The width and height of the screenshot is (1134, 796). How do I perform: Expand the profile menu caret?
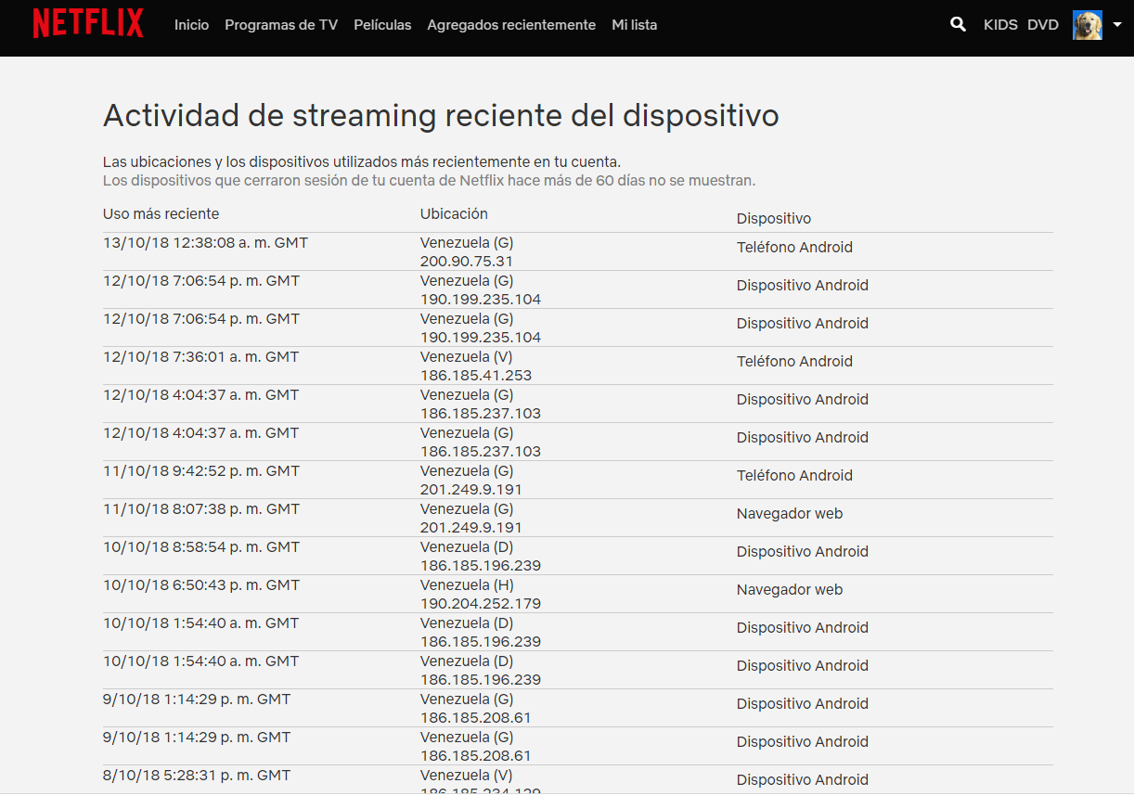point(1116,25)
